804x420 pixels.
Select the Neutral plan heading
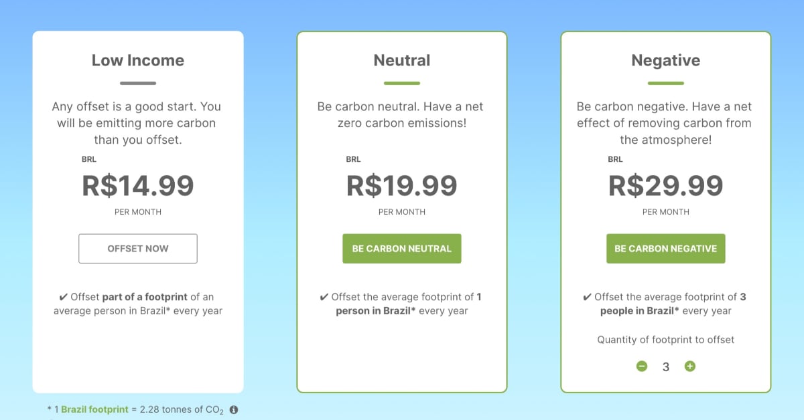click(x=402, y=60)
